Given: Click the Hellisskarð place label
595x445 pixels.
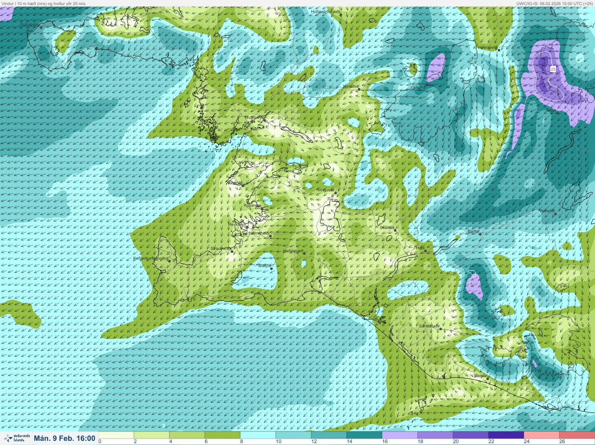Looking at the screenshot, I should pos(293,251).
